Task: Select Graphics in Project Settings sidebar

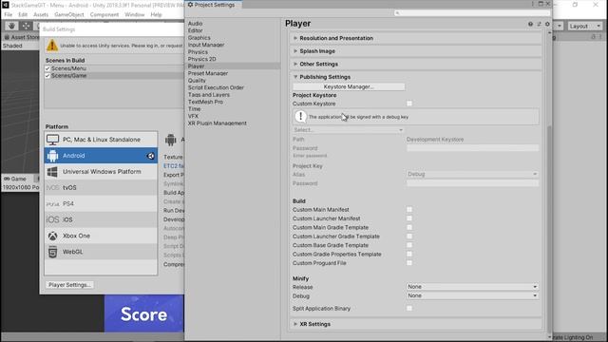Action: point(199,38)
